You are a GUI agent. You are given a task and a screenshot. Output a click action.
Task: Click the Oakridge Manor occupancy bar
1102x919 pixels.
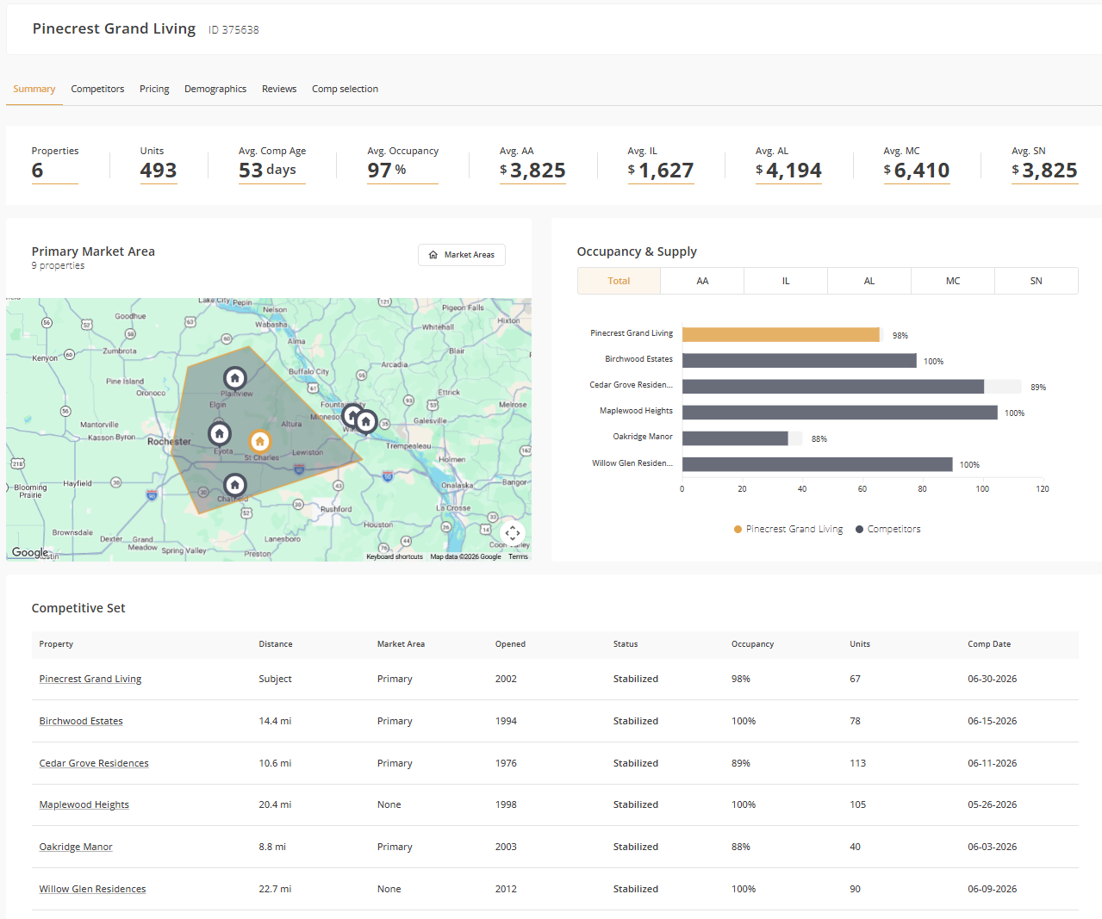click(x=735, y=438)
